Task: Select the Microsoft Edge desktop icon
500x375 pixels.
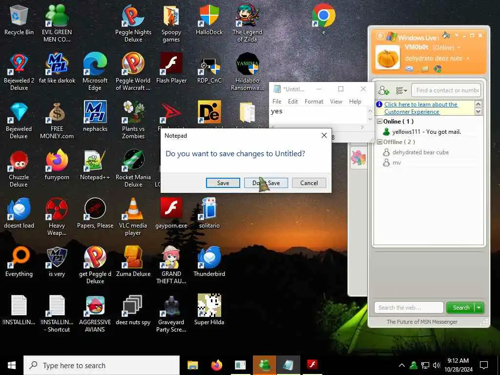Action: pos(95,72)
